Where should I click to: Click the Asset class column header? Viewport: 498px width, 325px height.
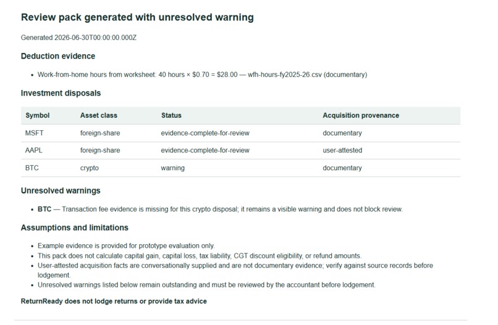99,115
